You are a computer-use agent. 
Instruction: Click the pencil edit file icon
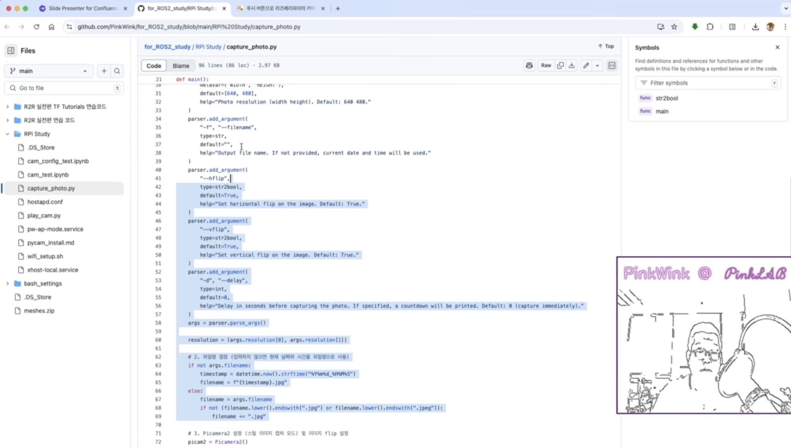click(x=586, y=66)
